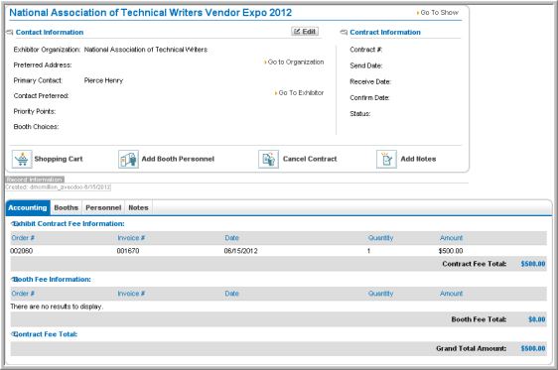
Task: Click the Cancel Contract label
Action: 310,159
